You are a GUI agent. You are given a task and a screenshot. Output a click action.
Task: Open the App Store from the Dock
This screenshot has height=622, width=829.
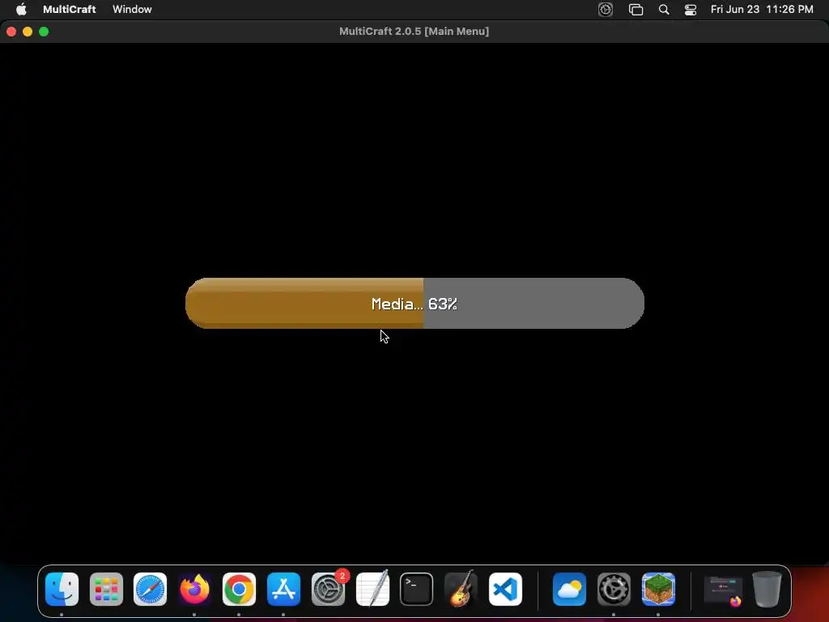283,589
